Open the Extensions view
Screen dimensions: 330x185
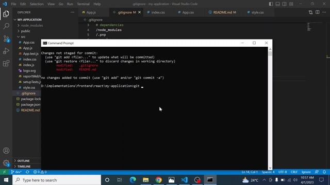tap(6, 63)
